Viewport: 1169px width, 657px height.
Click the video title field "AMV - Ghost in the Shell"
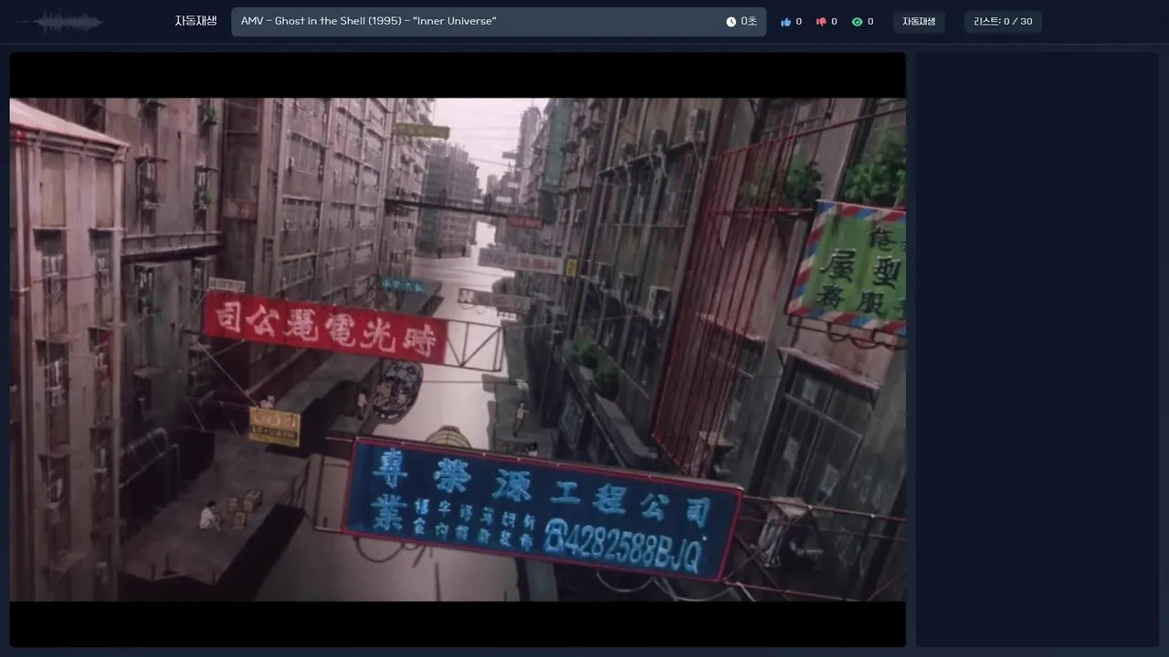(x=499, y=22)
